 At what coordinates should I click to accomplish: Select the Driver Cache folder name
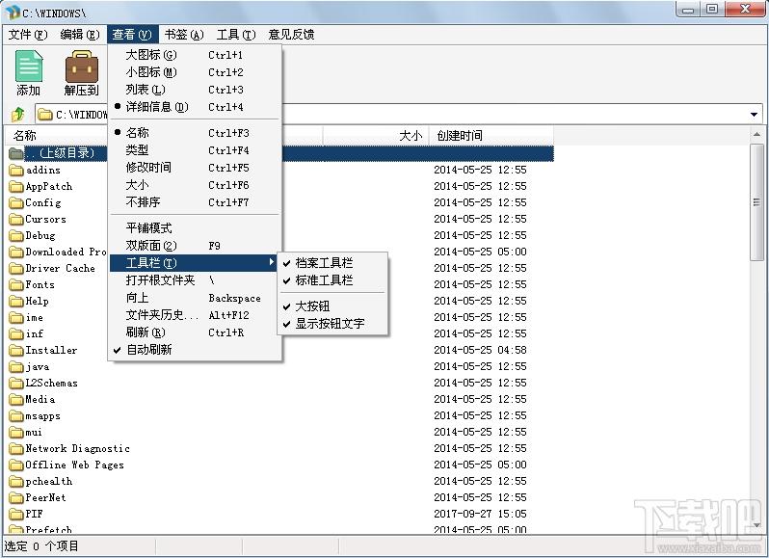click(60, 268)
